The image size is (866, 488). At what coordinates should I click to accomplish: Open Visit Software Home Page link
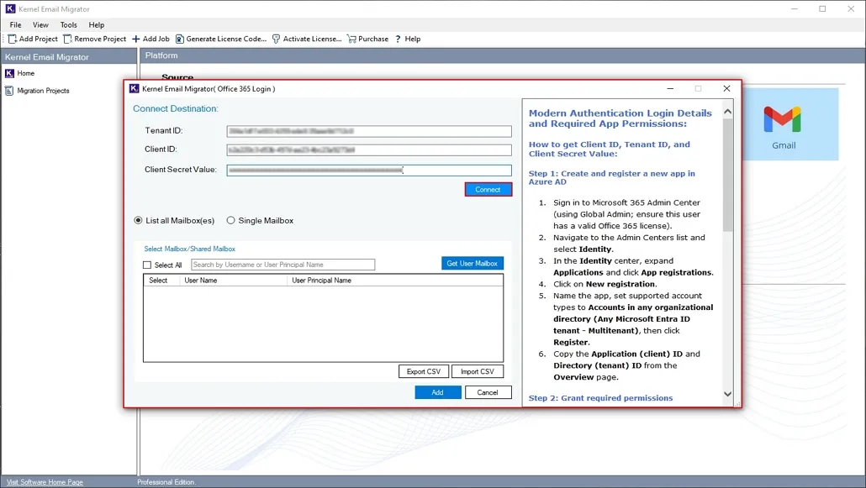(x=42, y=481)
